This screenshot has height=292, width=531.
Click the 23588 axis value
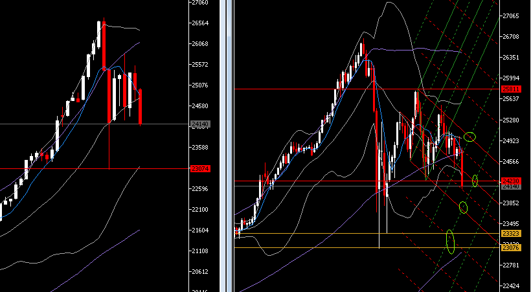tap(200, 148)
